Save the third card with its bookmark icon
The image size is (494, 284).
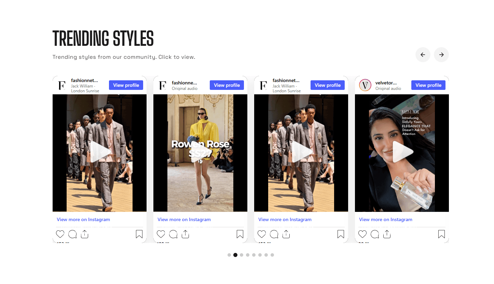(x=341, y=234)
